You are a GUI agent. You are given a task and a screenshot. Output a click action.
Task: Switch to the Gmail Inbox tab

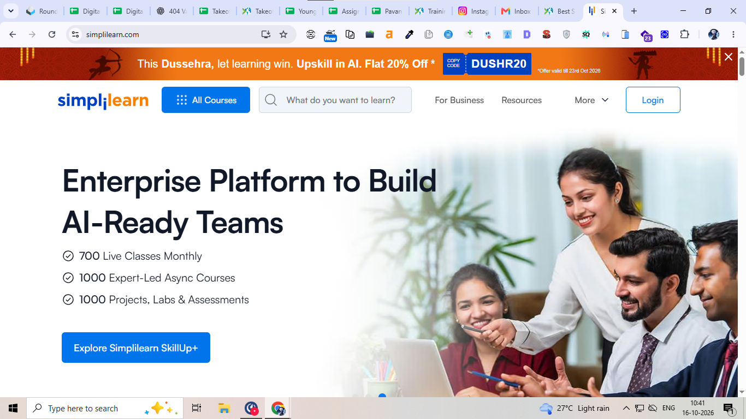point(517,11)
